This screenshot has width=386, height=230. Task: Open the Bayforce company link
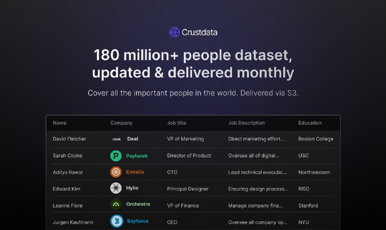pos(138,221)
